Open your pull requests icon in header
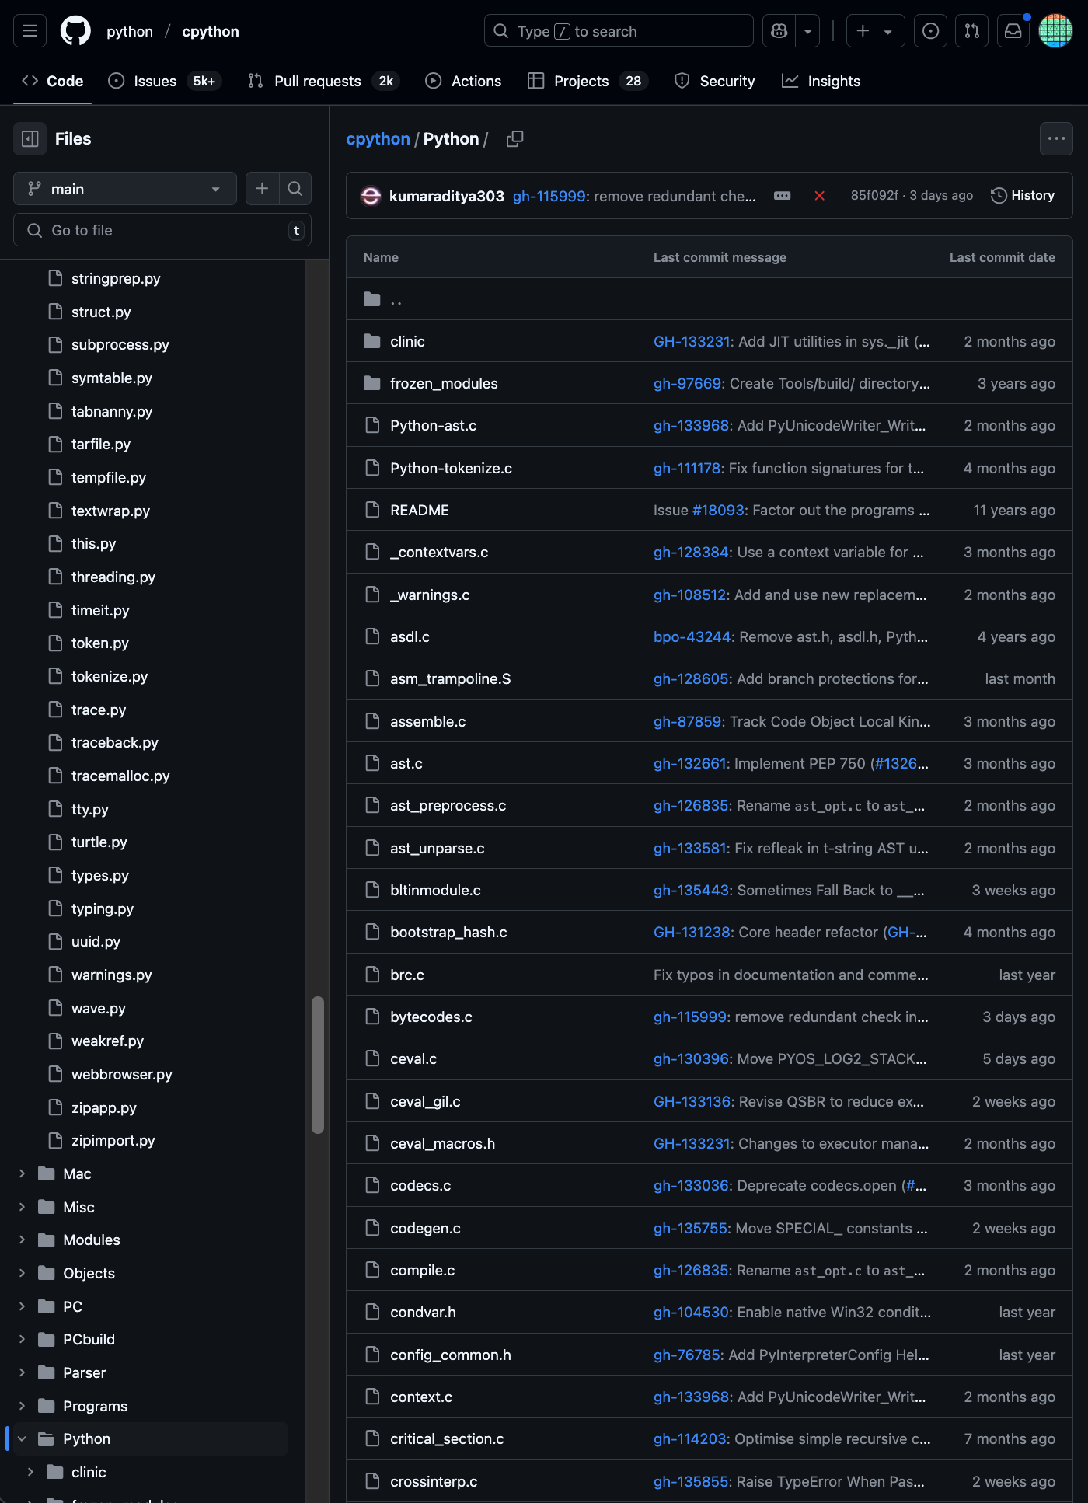Screen dimensions: 1088x1503 pyautogui.click(x=971, y=31)
